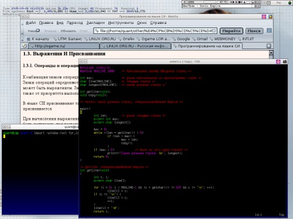293x219 pixels.
Task: Click the Mozilla throbber icon beside Поиск
Action: (269, 30)
